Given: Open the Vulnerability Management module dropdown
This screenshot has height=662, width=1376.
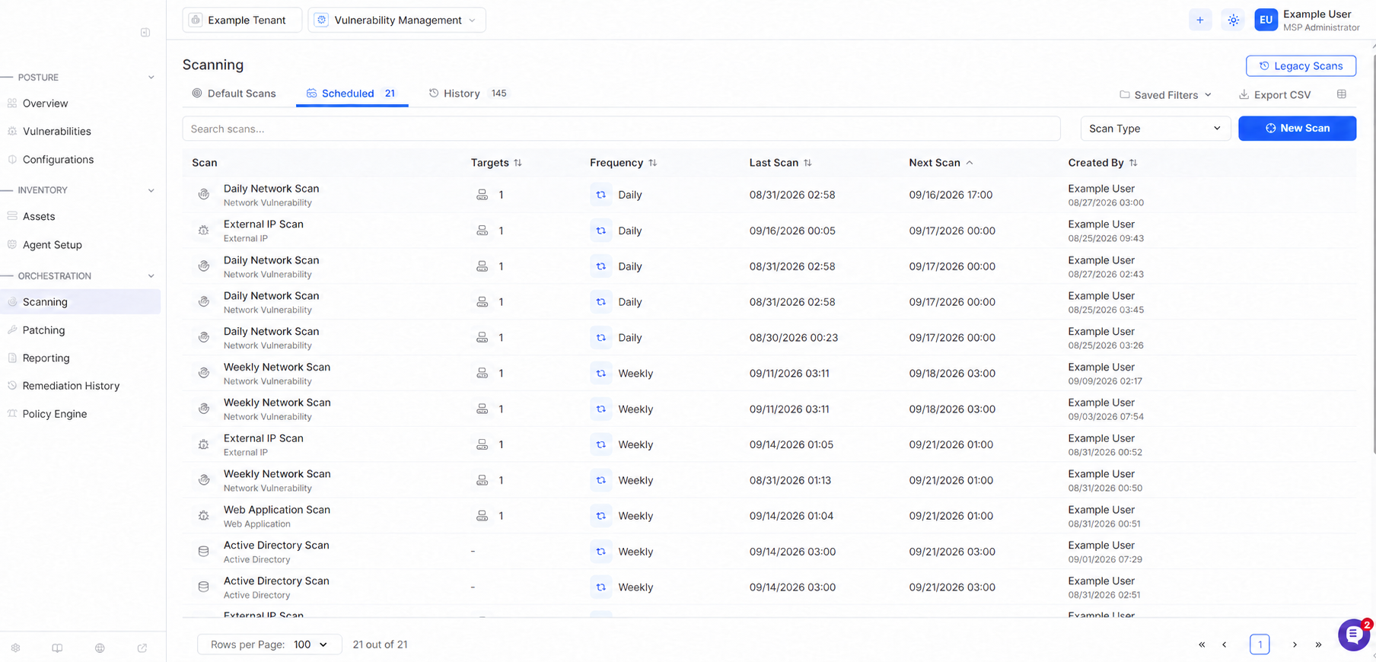Looking at the screenshot, I should tap(397, 21).
